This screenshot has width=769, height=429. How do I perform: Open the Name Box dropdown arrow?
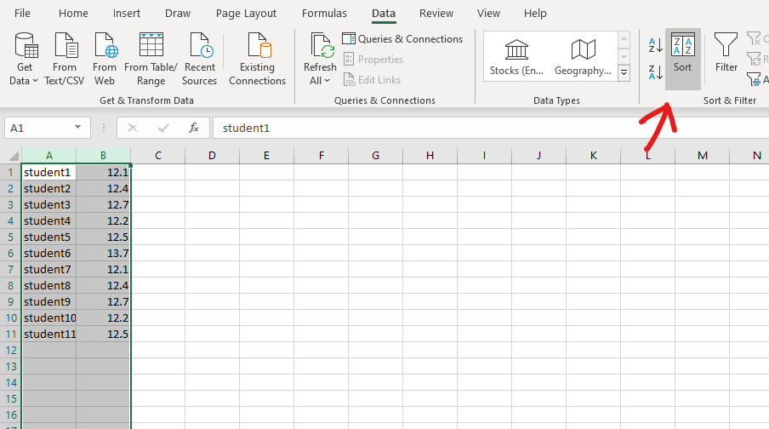pyautogui.click(x=77, y=128)
